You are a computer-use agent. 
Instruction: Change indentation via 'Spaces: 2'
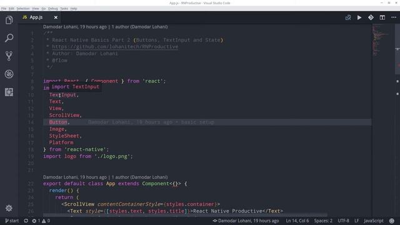[x=323, y=221]
